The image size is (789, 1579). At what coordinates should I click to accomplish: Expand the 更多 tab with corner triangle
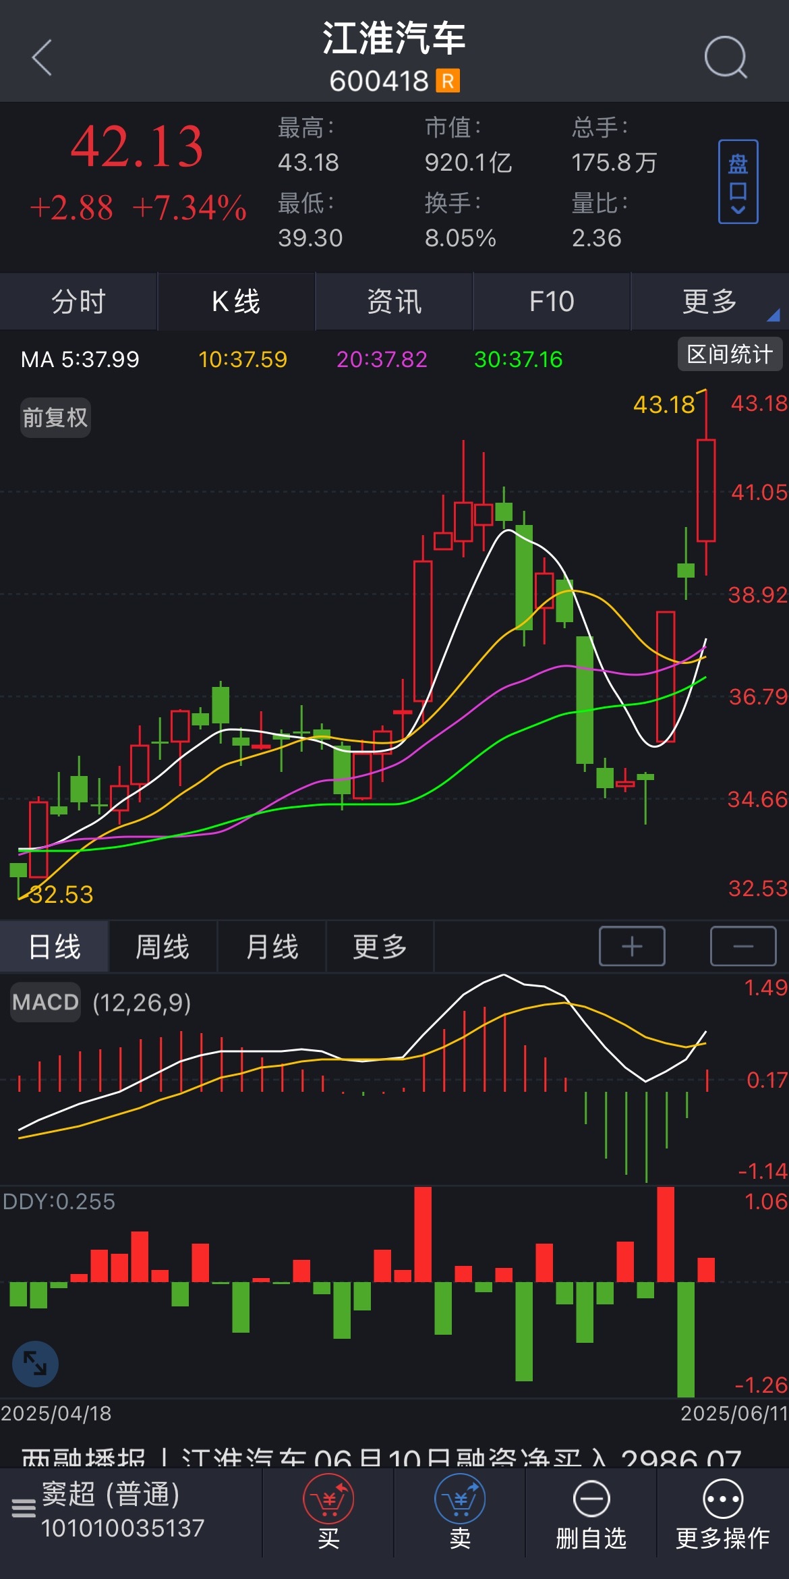[x=709, y=301]
